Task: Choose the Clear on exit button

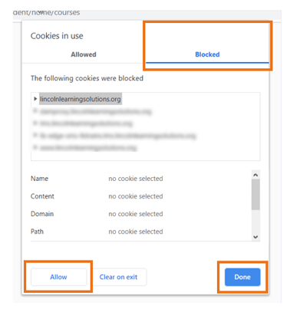Action: point(118,277)
